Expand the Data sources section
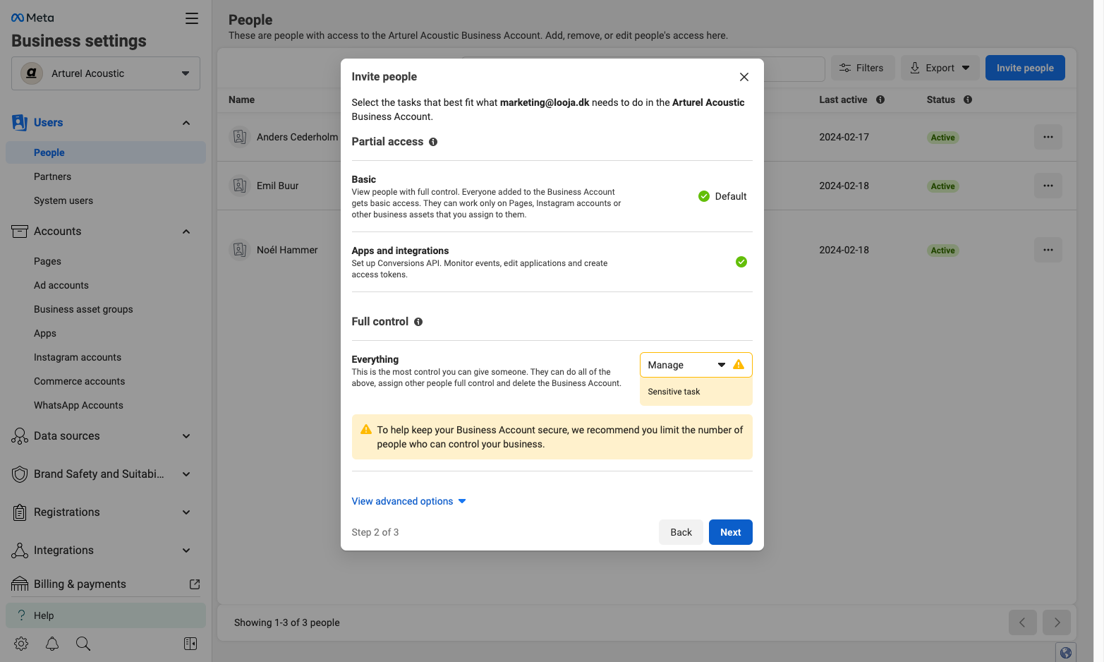 pyautogui.click(x=186, y=436)
